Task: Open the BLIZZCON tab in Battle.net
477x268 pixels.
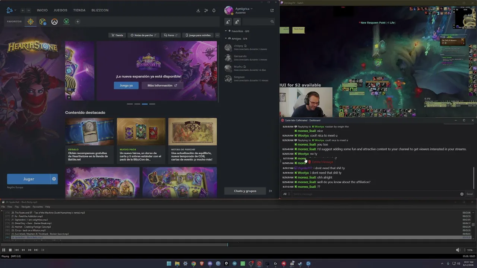Action: tap(100, 10)
